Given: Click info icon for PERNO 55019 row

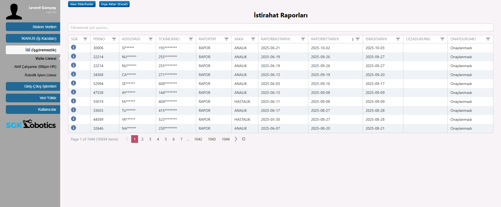Looking at the screenshot, I should [74, 101].
